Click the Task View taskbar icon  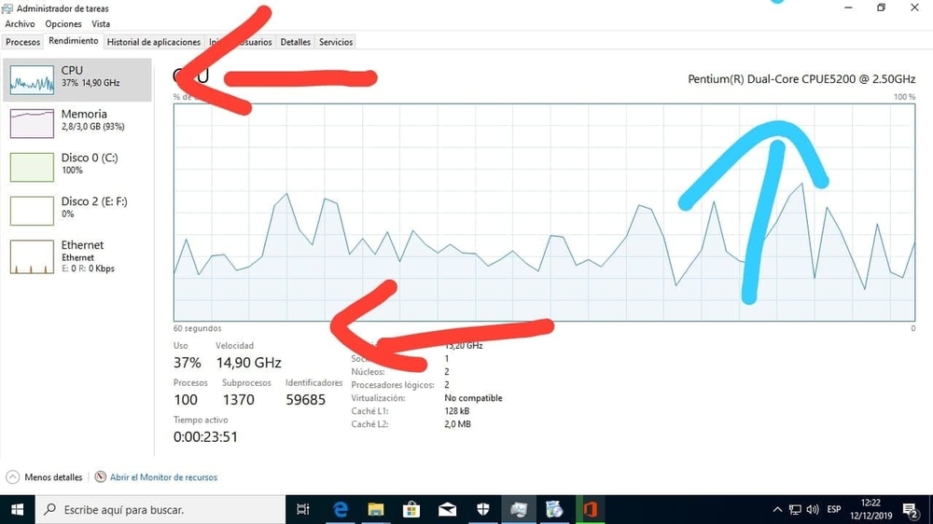302,509
